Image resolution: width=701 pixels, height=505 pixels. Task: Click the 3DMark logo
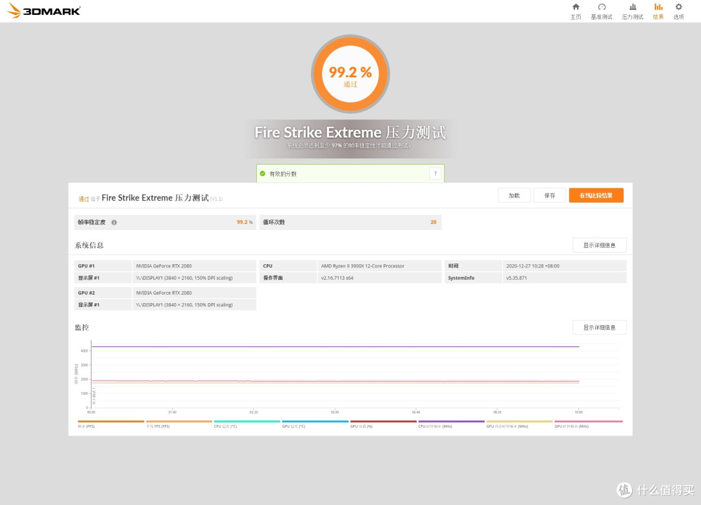44,11
